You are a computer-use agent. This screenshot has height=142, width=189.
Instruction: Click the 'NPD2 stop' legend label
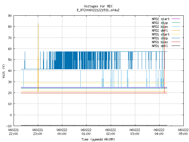pyautogui.click(x=160, y=23)
